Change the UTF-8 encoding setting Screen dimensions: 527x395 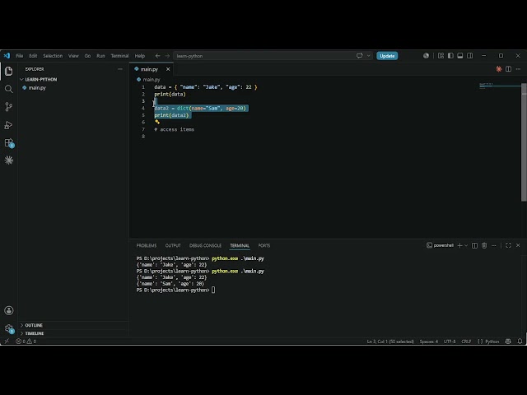pos(450,342)
